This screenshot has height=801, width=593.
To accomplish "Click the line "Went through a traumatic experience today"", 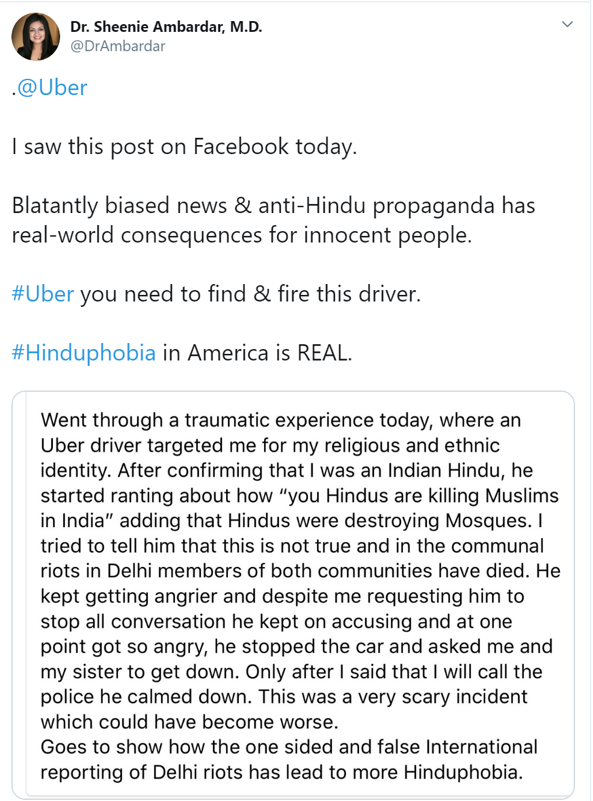I will (280, 420).
